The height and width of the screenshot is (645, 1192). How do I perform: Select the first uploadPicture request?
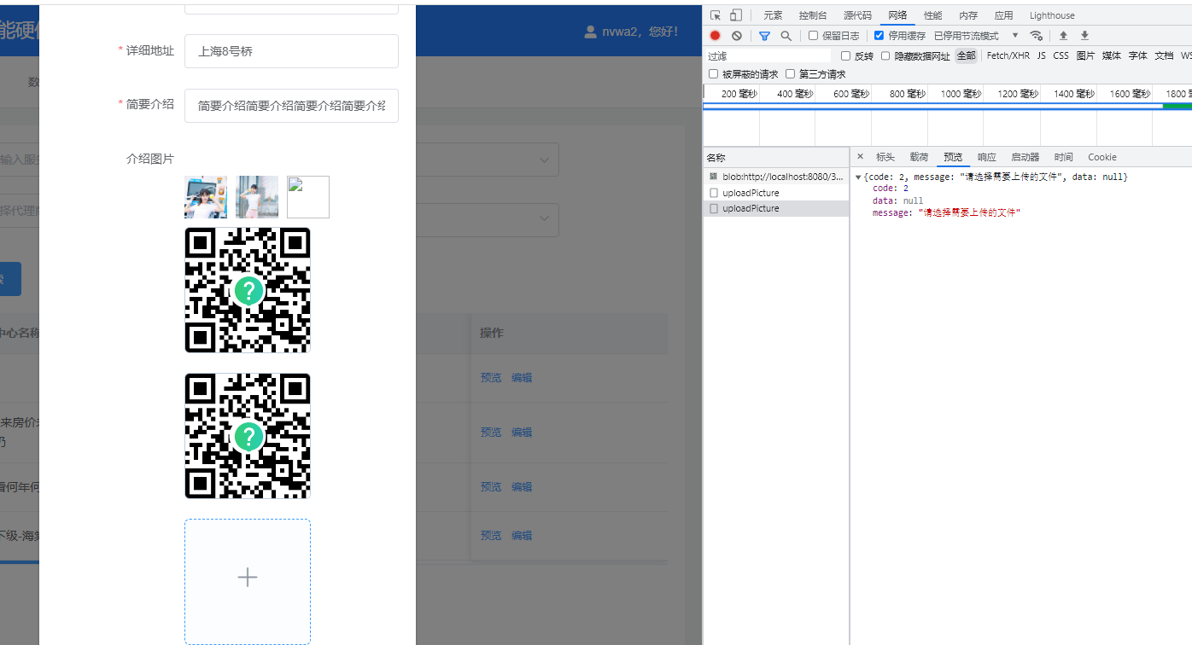776,193
